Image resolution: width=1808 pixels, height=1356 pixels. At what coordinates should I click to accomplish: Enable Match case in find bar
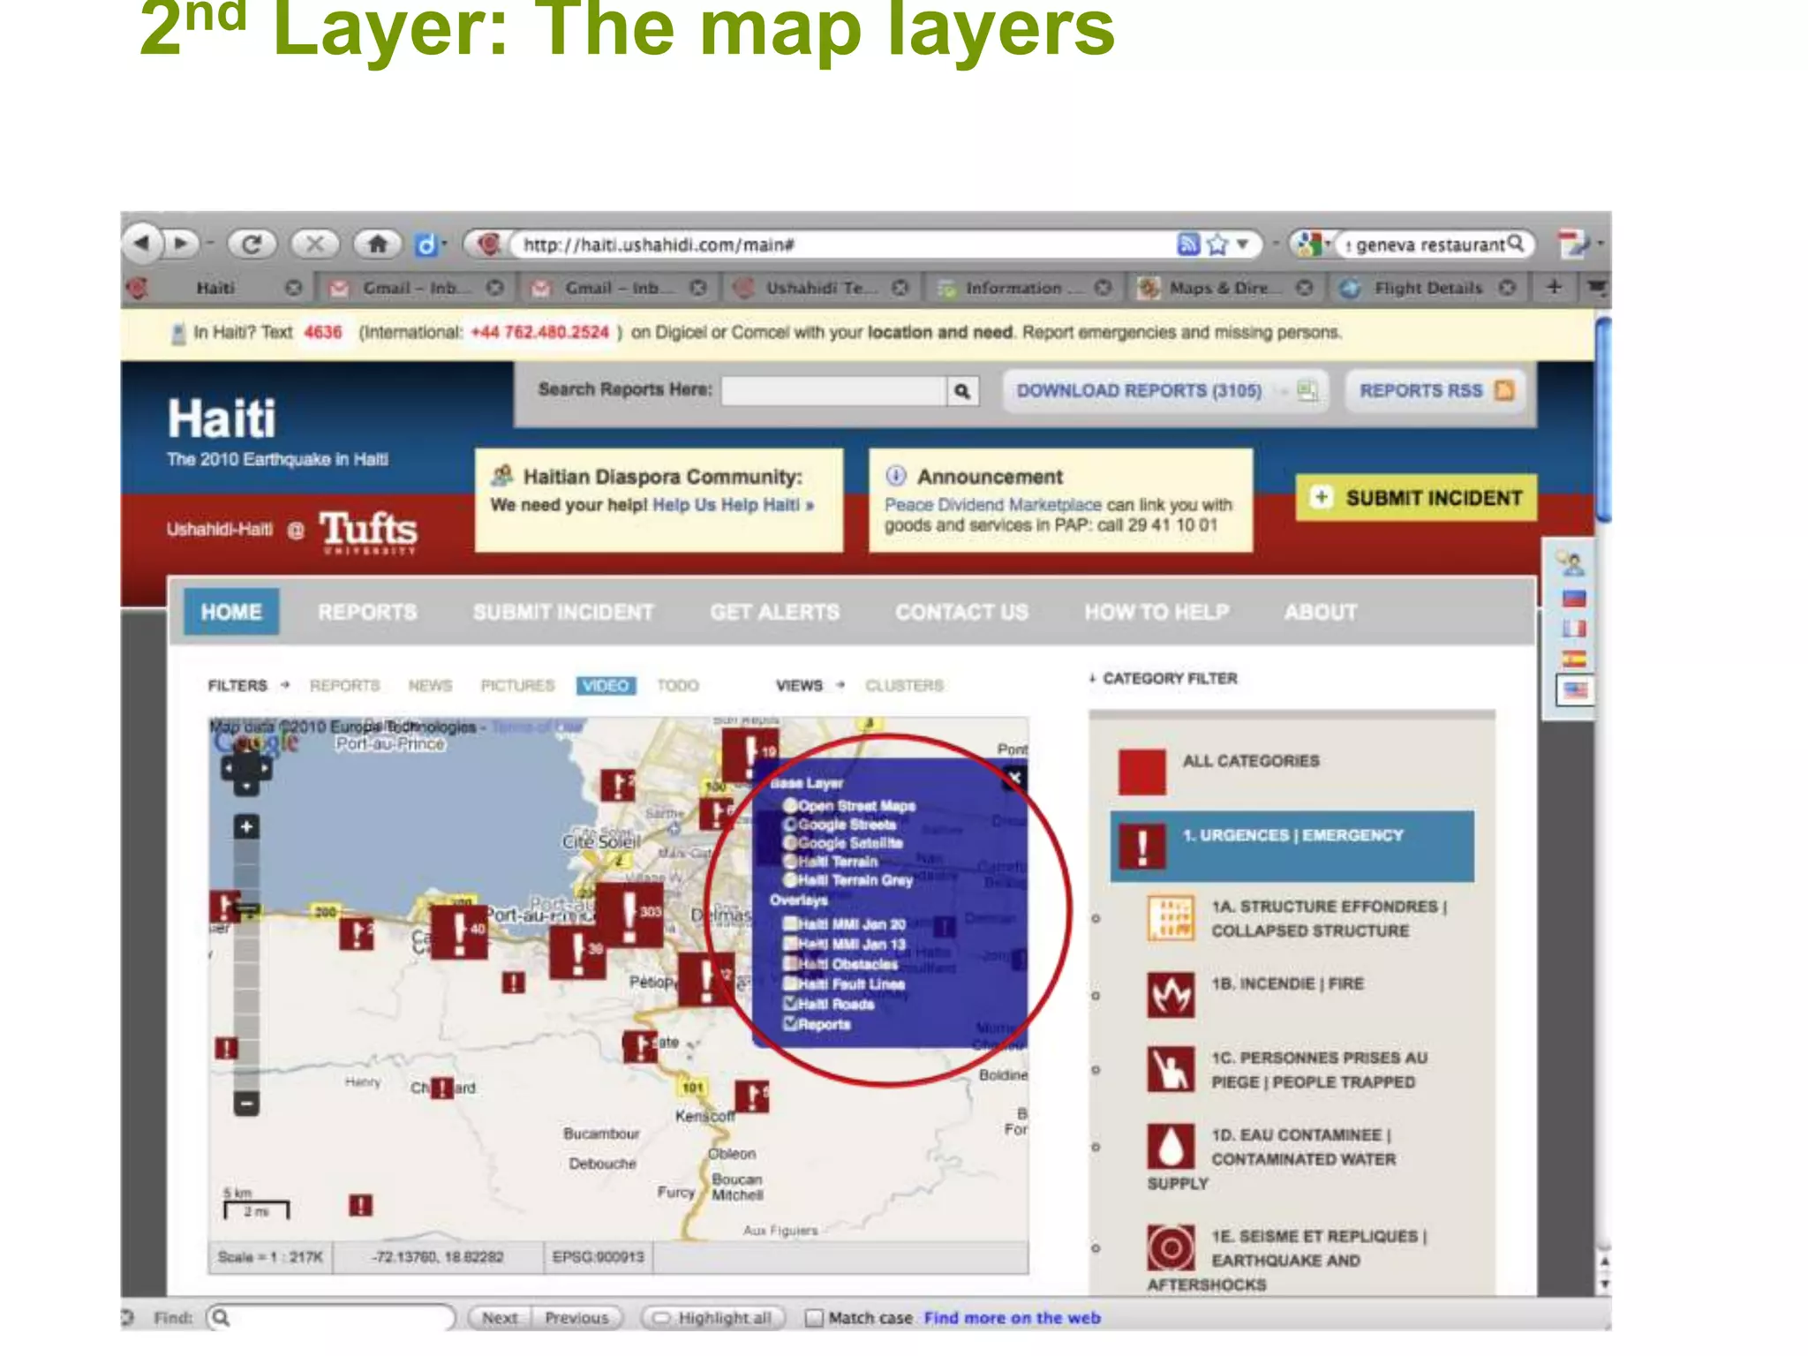(x=814, y=1318)
